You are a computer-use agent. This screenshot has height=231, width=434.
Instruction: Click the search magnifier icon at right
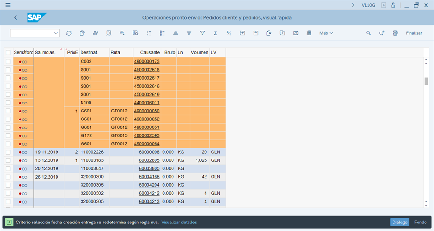click(x=368, y=33)
